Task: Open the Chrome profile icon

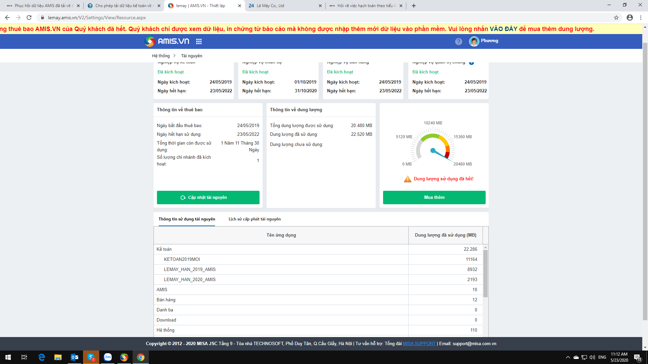Action: pyautogui.click(x=630, y=18)
